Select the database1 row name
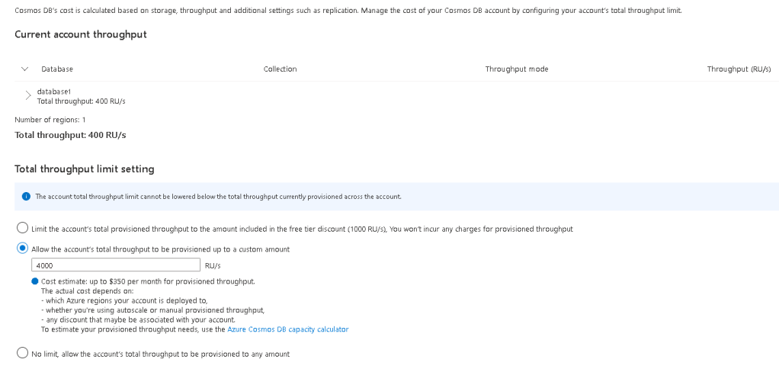This screenshot has height=369, width=779. 54,91
